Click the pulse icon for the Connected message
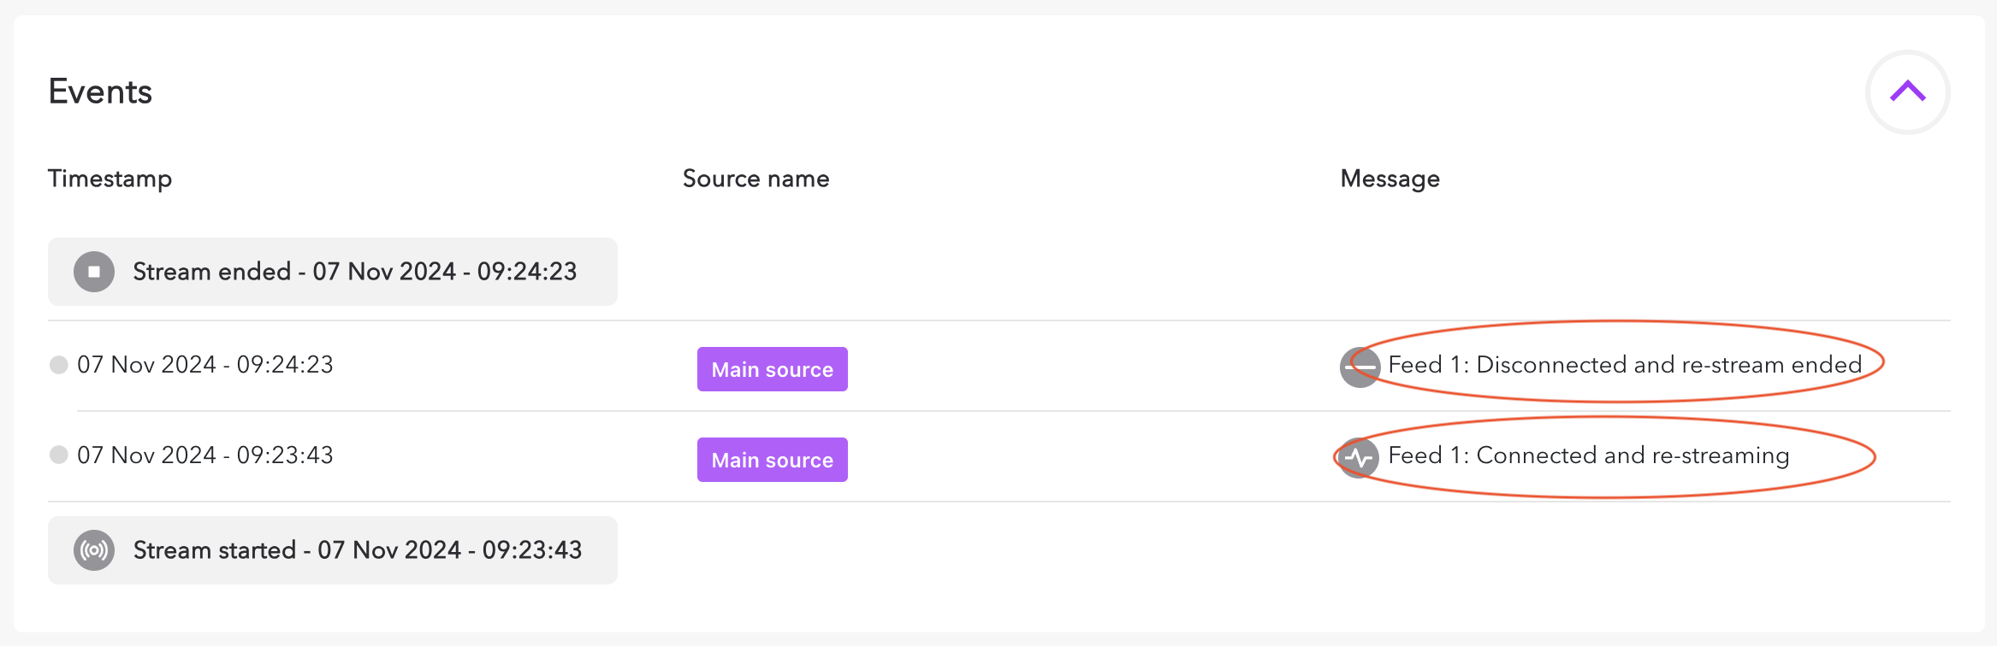Image resolution: width=1997 pixels, height=646 pixels. point(1359,458)
